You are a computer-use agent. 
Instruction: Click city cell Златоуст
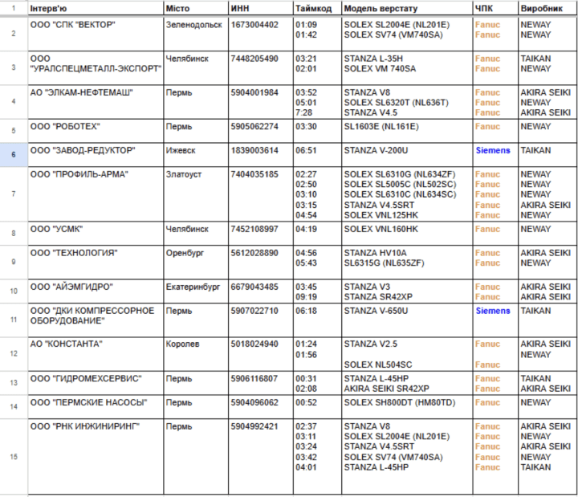(x=196, y=194)
